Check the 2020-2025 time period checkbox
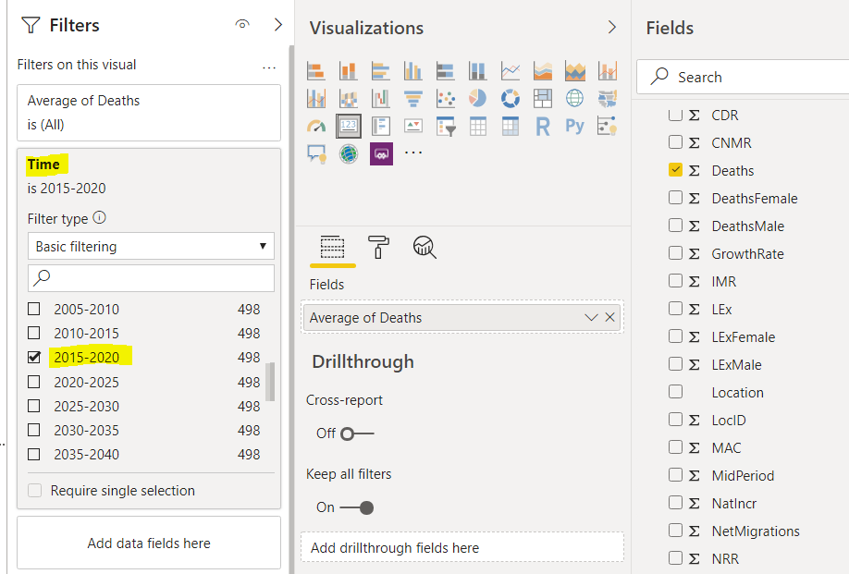849x574 pixels. point(34,382)
